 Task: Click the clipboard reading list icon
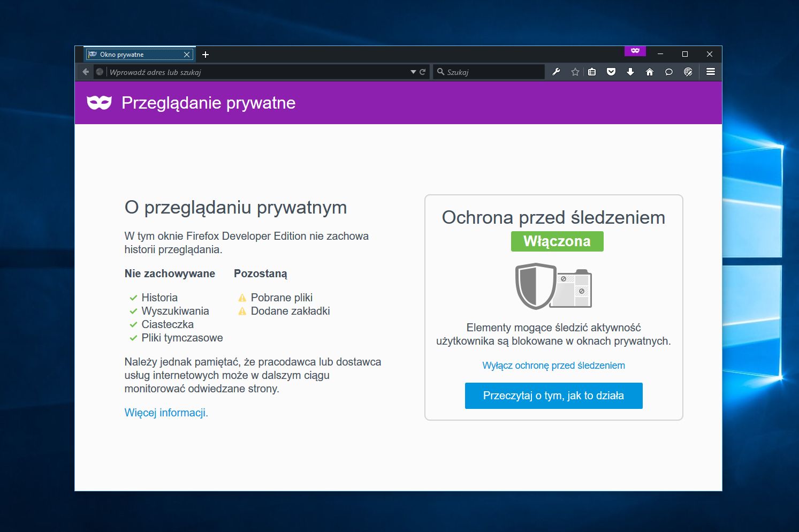click(592, 71)
